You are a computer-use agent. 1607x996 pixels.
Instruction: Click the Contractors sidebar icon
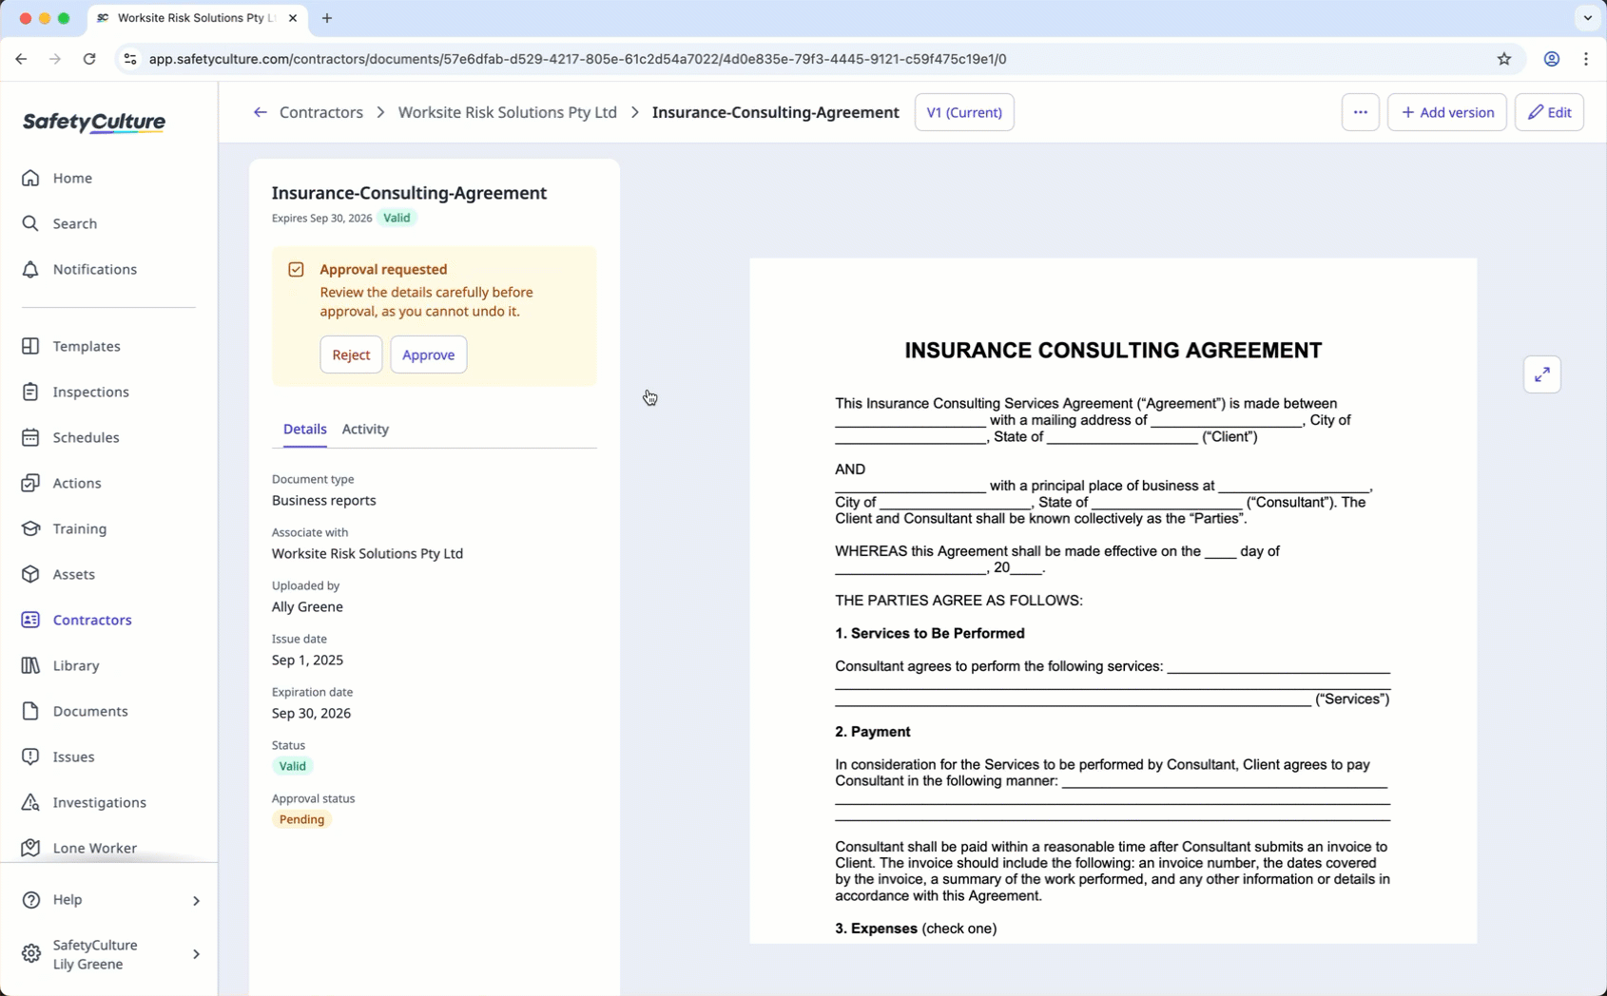coord(30,620)
